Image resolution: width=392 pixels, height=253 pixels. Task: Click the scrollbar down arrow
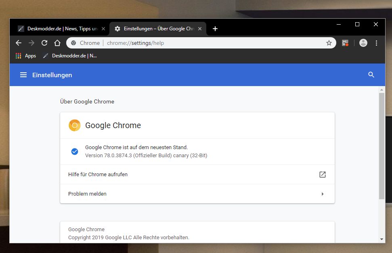point(382,239)
